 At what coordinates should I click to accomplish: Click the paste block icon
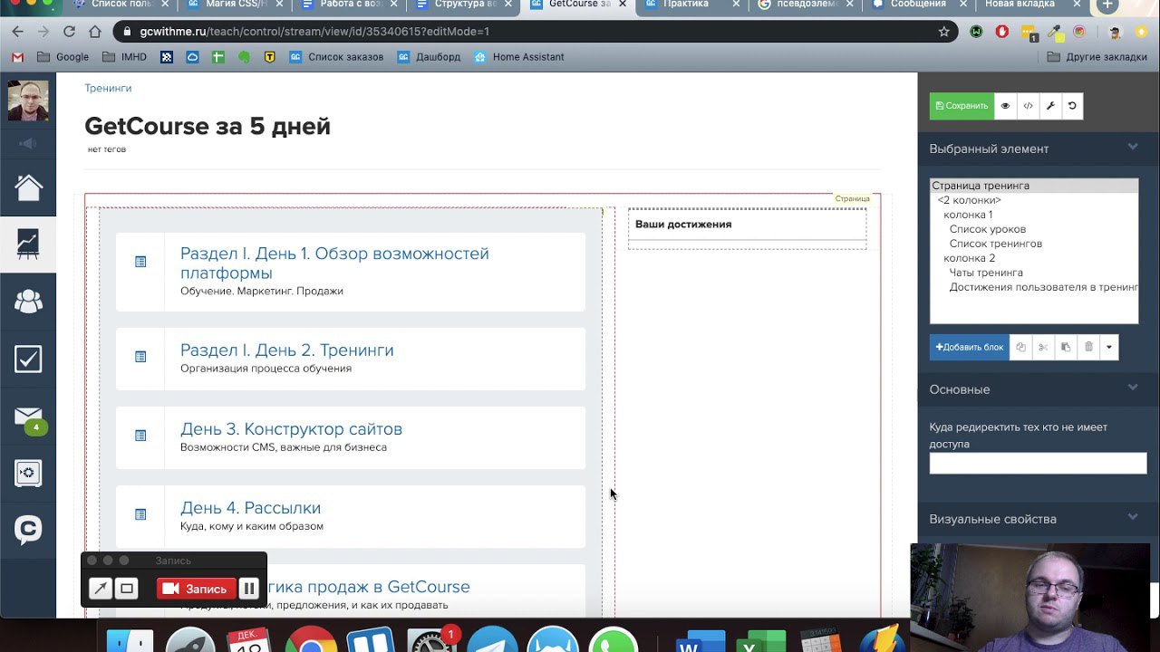click(1066, 347)
